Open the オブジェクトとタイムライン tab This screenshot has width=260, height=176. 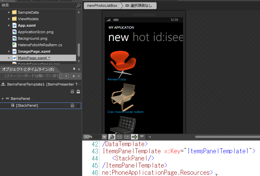28,69
